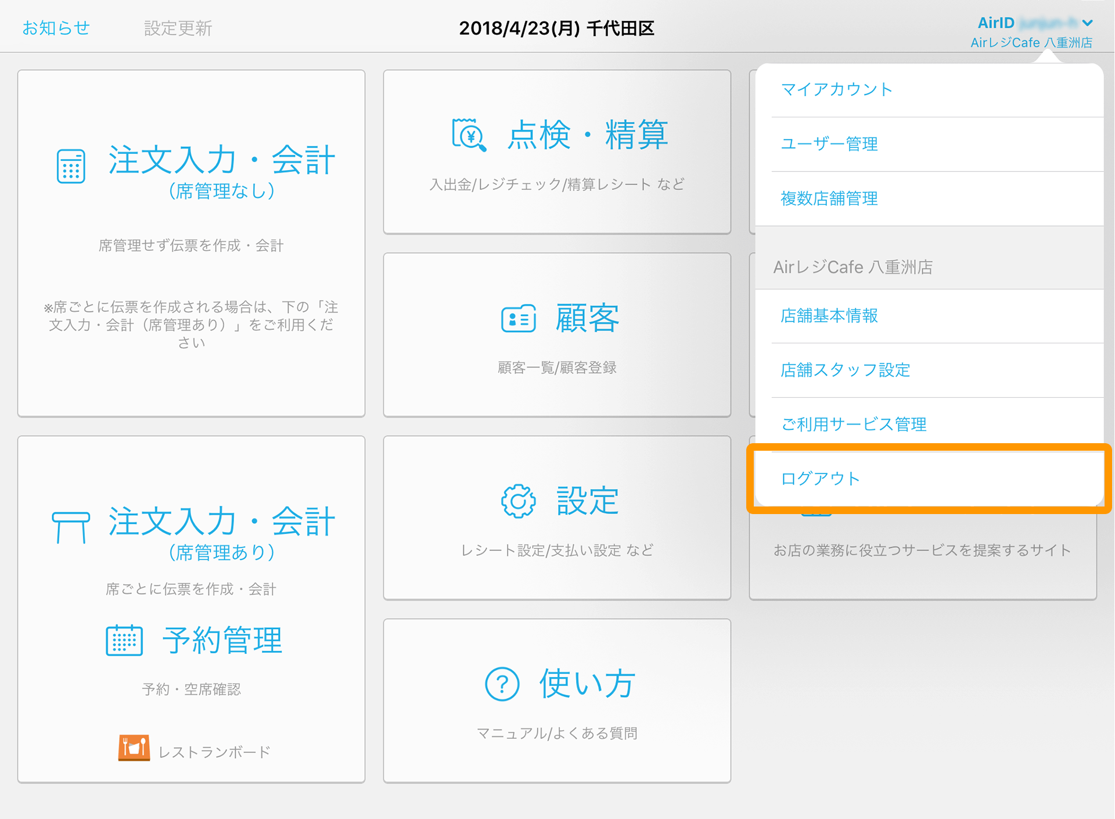Screen dimensions: 1115x819
Task: Click the note starting ※席ごとに伝票を作成される場合は
Action: (x=191, y=325)
